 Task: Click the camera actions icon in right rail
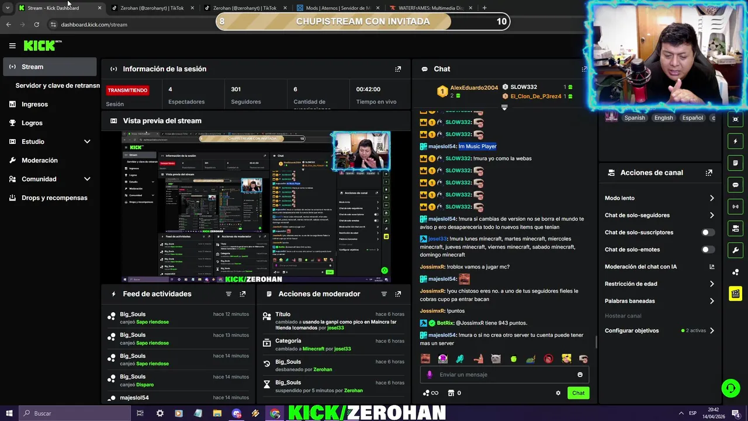[735, 228]
